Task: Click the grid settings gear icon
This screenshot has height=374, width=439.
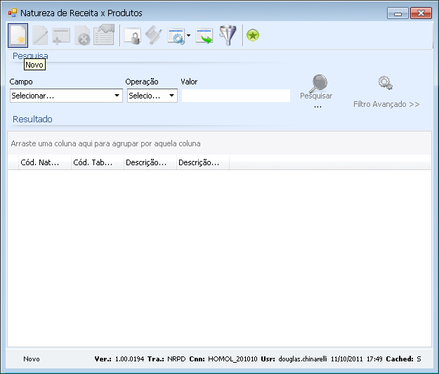Action: tap(176, 36)
